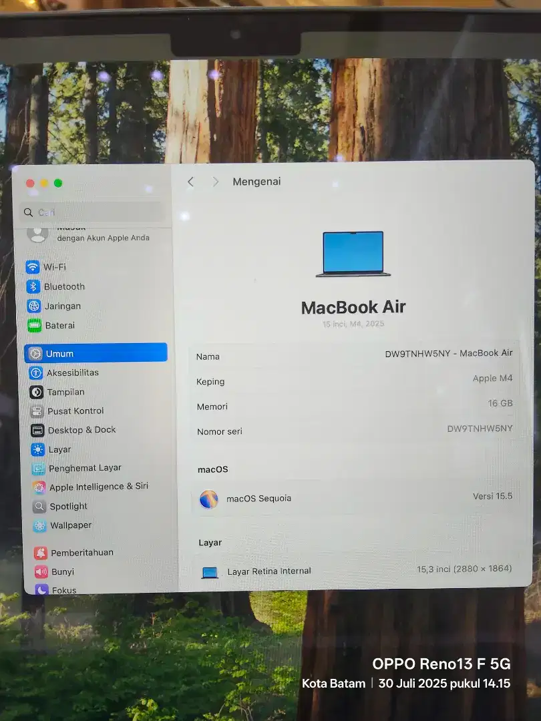Viewport: 541px width, 721px height.
Task: Select the Umum sidebar label
Action: (60, 354)
